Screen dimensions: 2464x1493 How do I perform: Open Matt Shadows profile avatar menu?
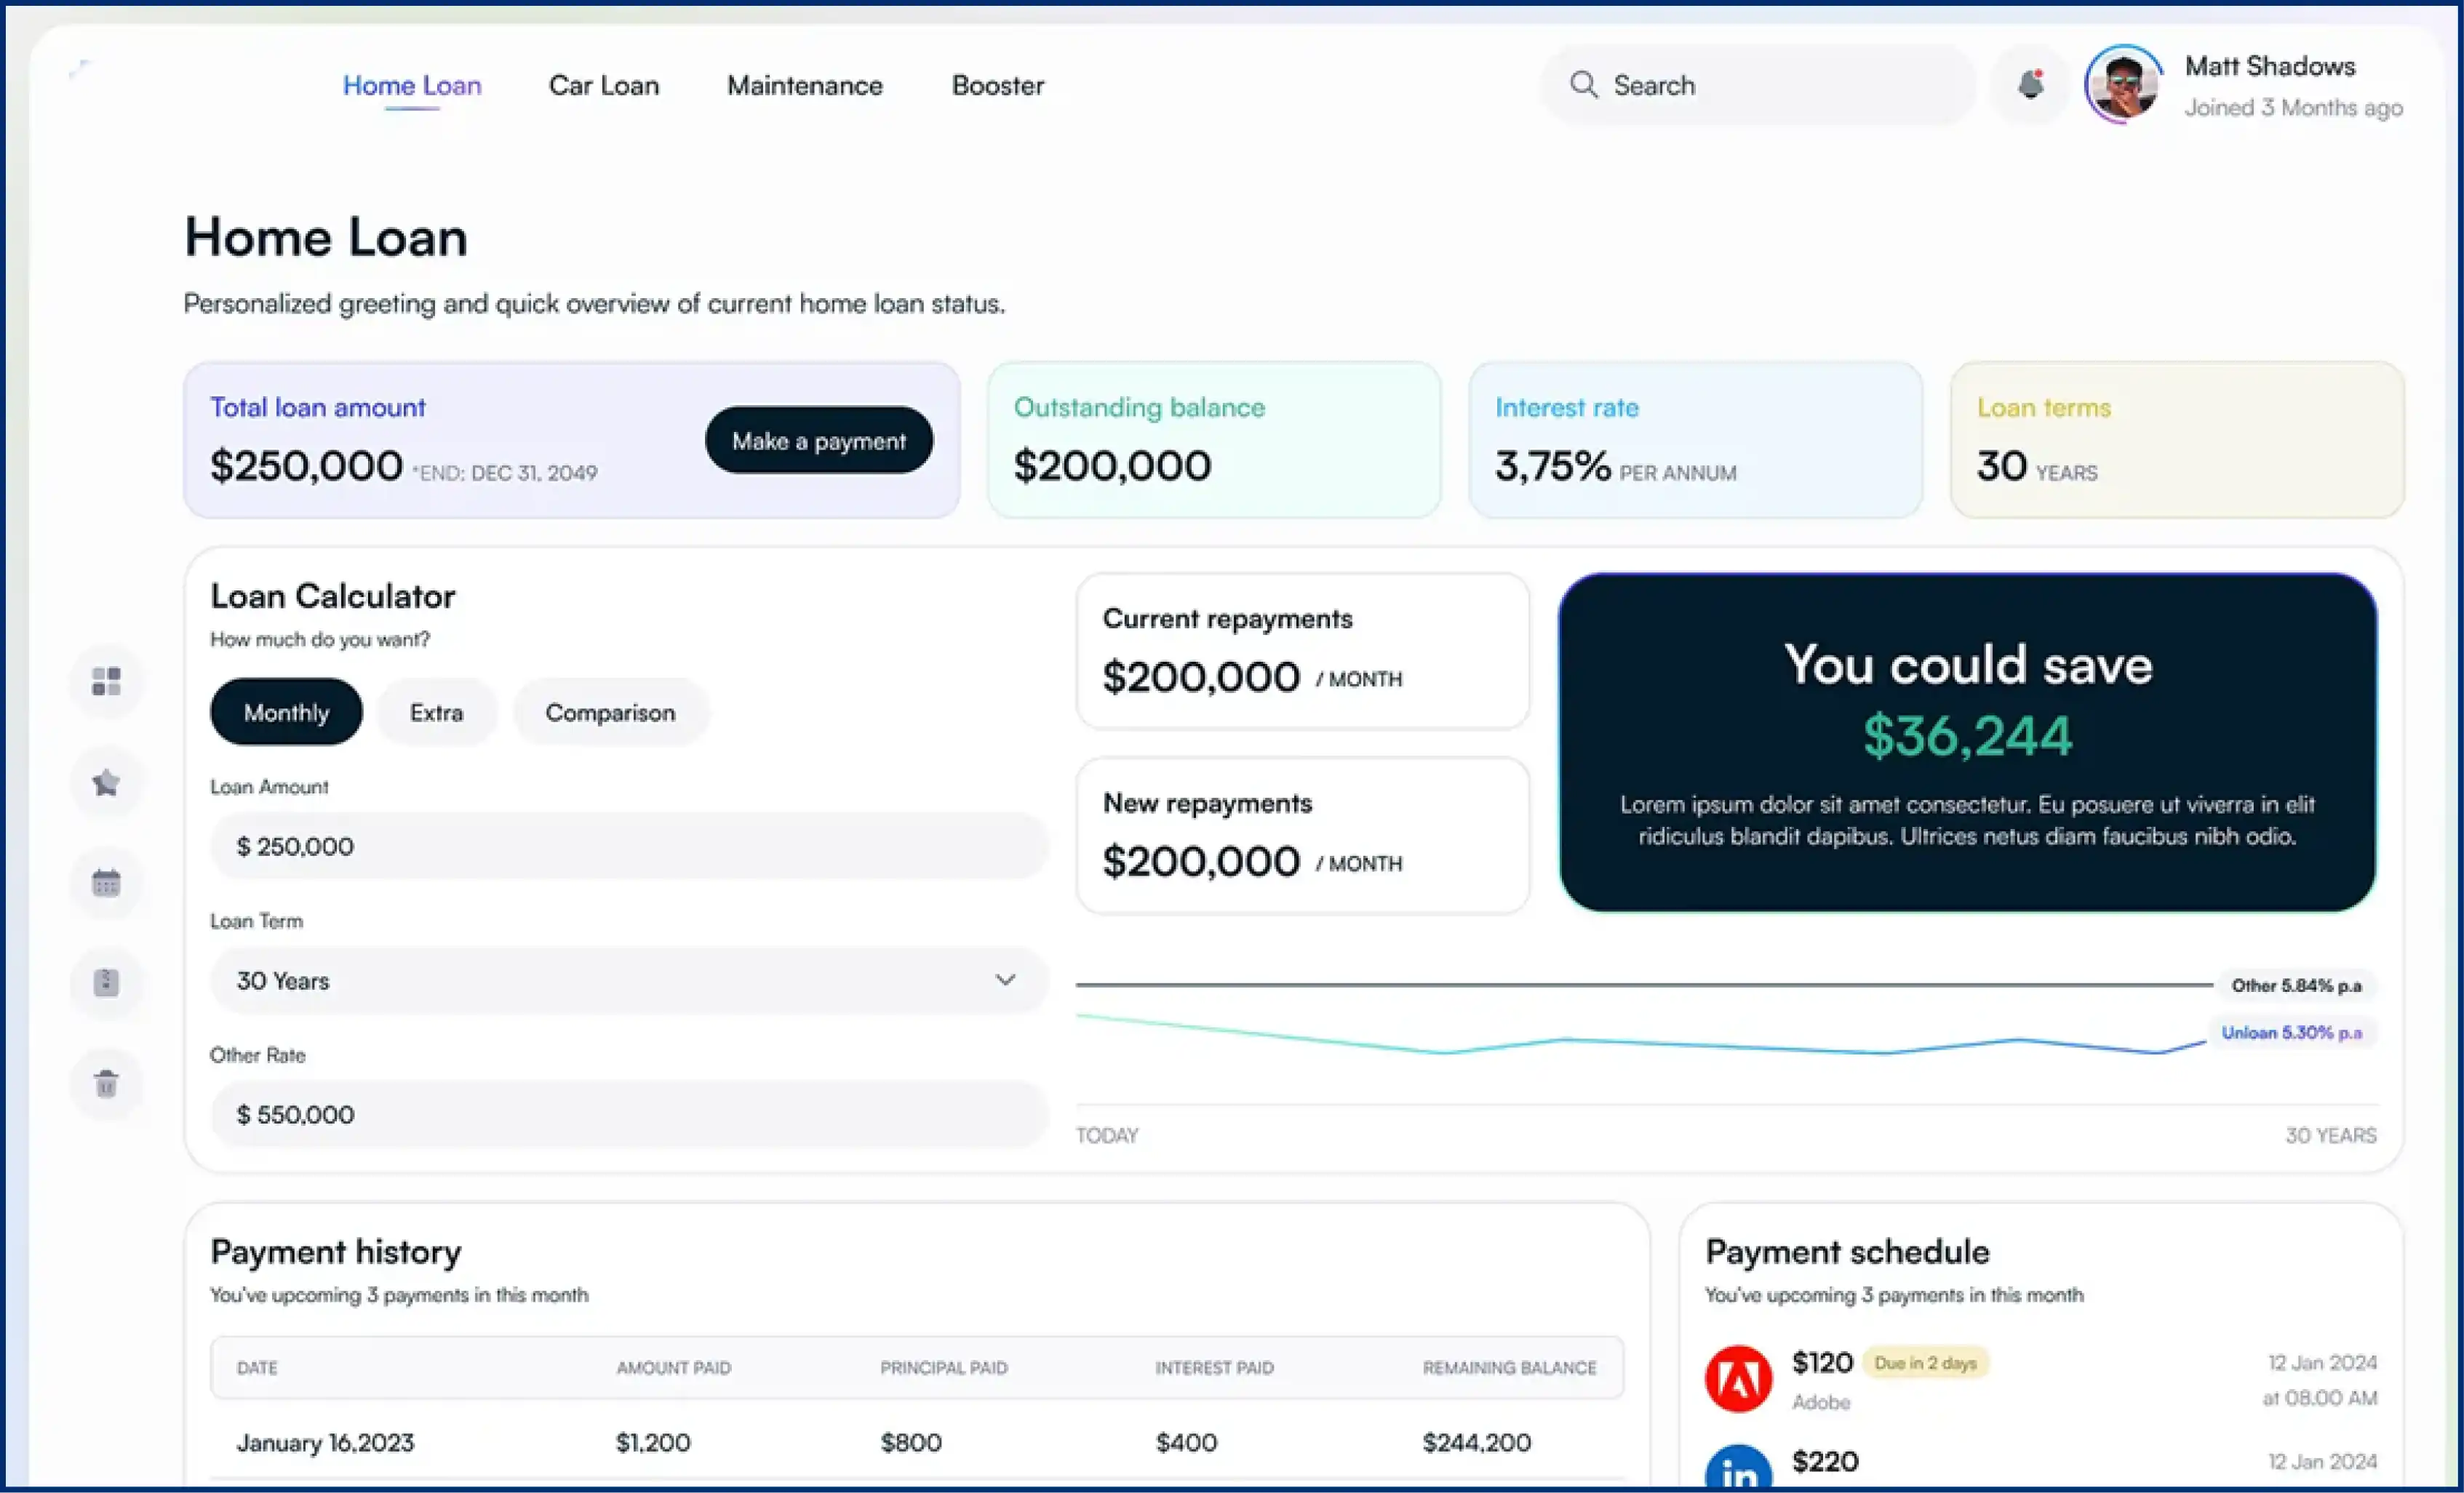coord(2122,85)
